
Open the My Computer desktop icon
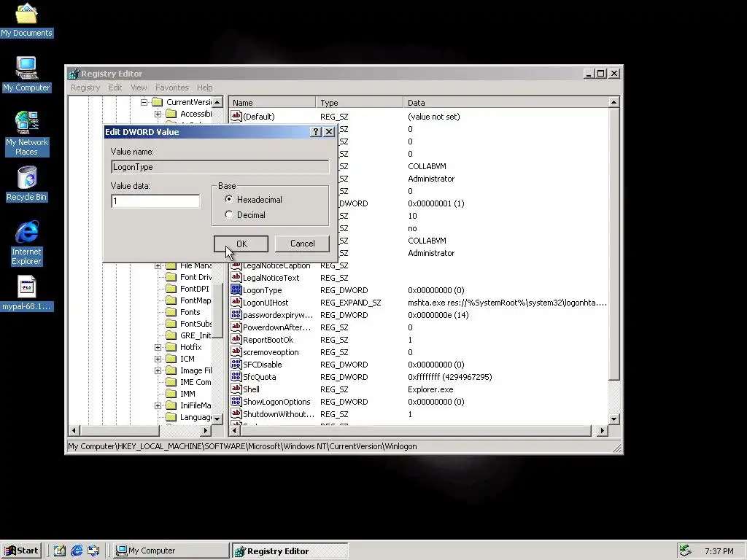(x=26, y=74)
